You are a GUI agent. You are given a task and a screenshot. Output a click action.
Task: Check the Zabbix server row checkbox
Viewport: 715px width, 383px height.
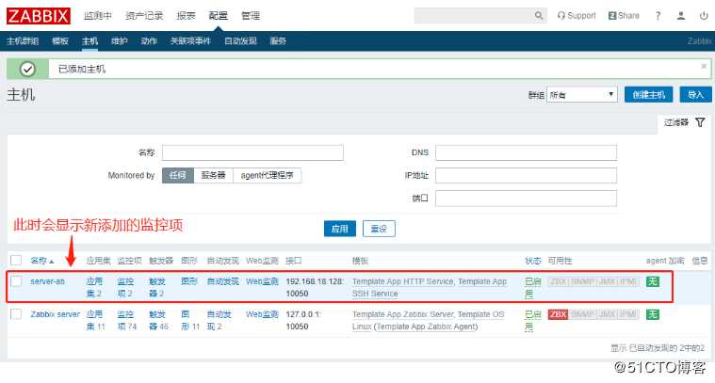[16, 314]
